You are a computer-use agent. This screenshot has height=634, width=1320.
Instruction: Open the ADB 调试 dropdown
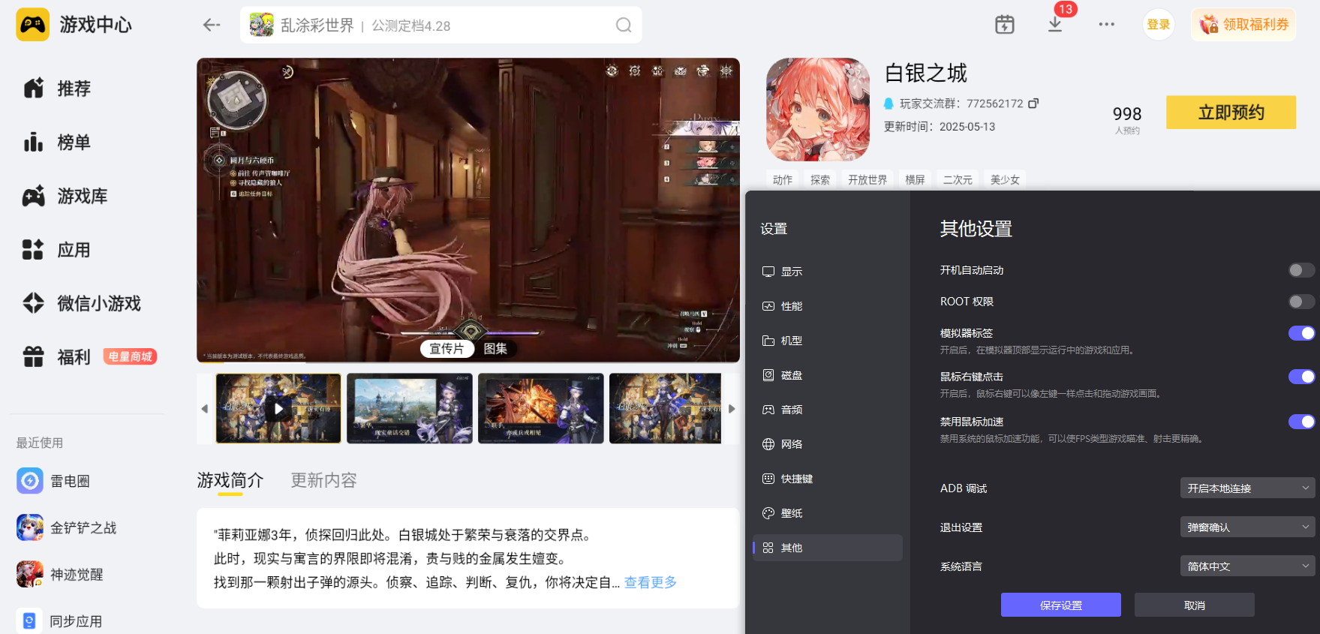(1247, 488)
